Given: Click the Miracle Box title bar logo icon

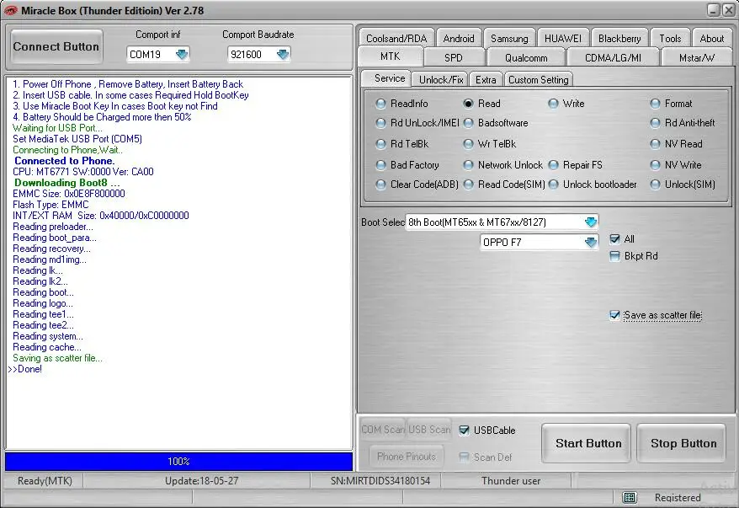Looking at the screenshot, I should (10, 10).
